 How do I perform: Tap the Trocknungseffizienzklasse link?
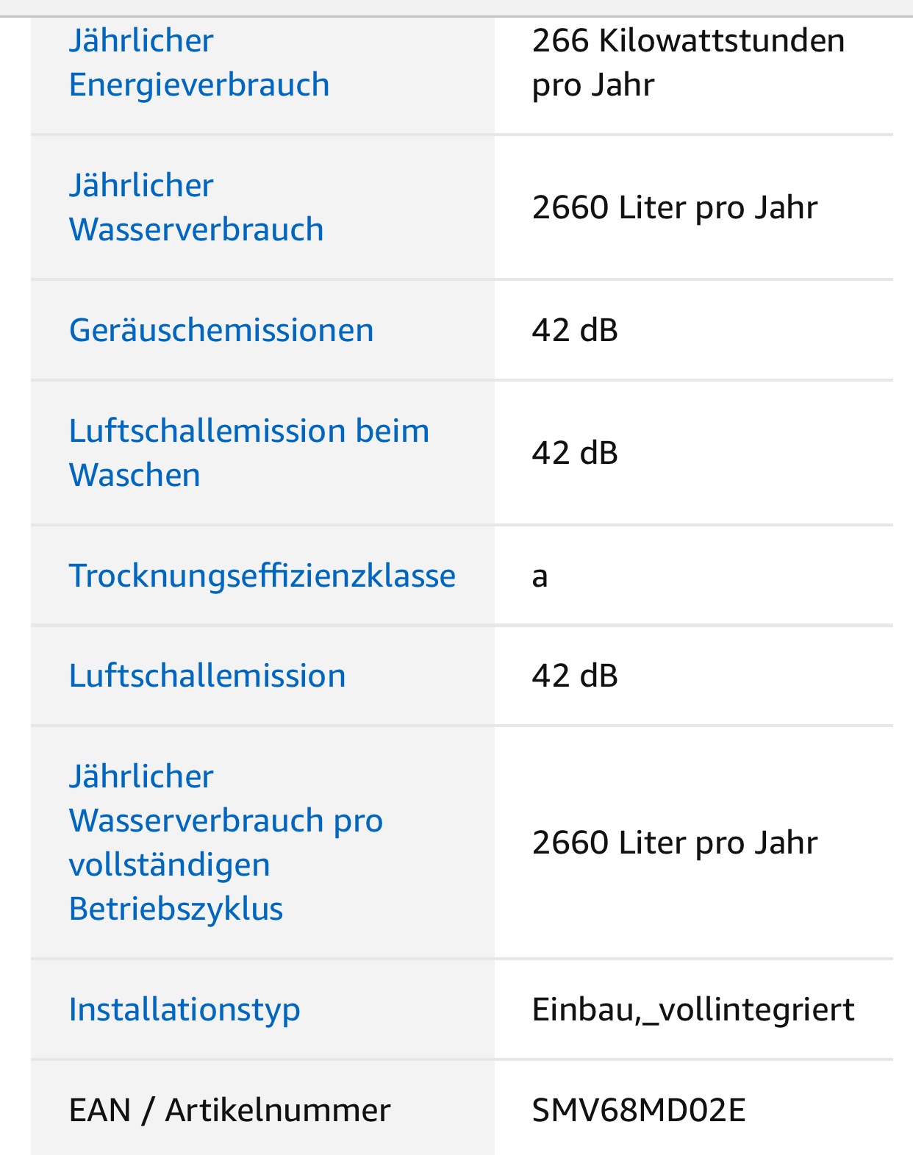pos(262,576)
